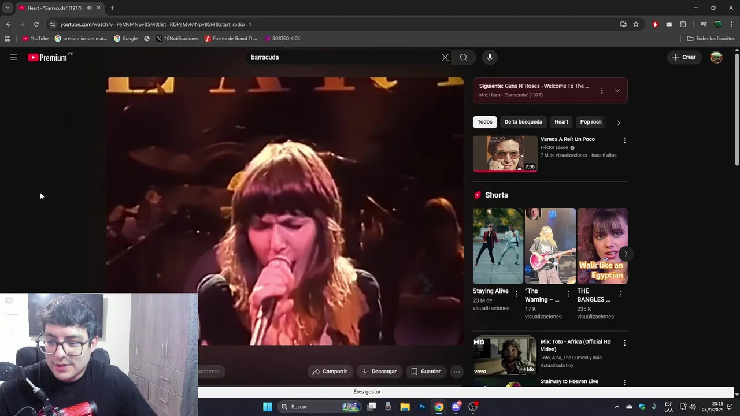
Task: Open Photoshop from the taskbar
Action: (x=422, y=407)
